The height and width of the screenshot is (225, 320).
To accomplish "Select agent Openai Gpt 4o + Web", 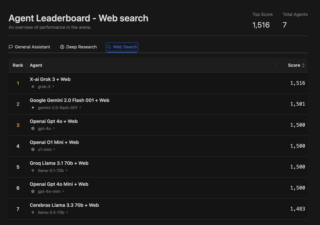I will [54, 121].
